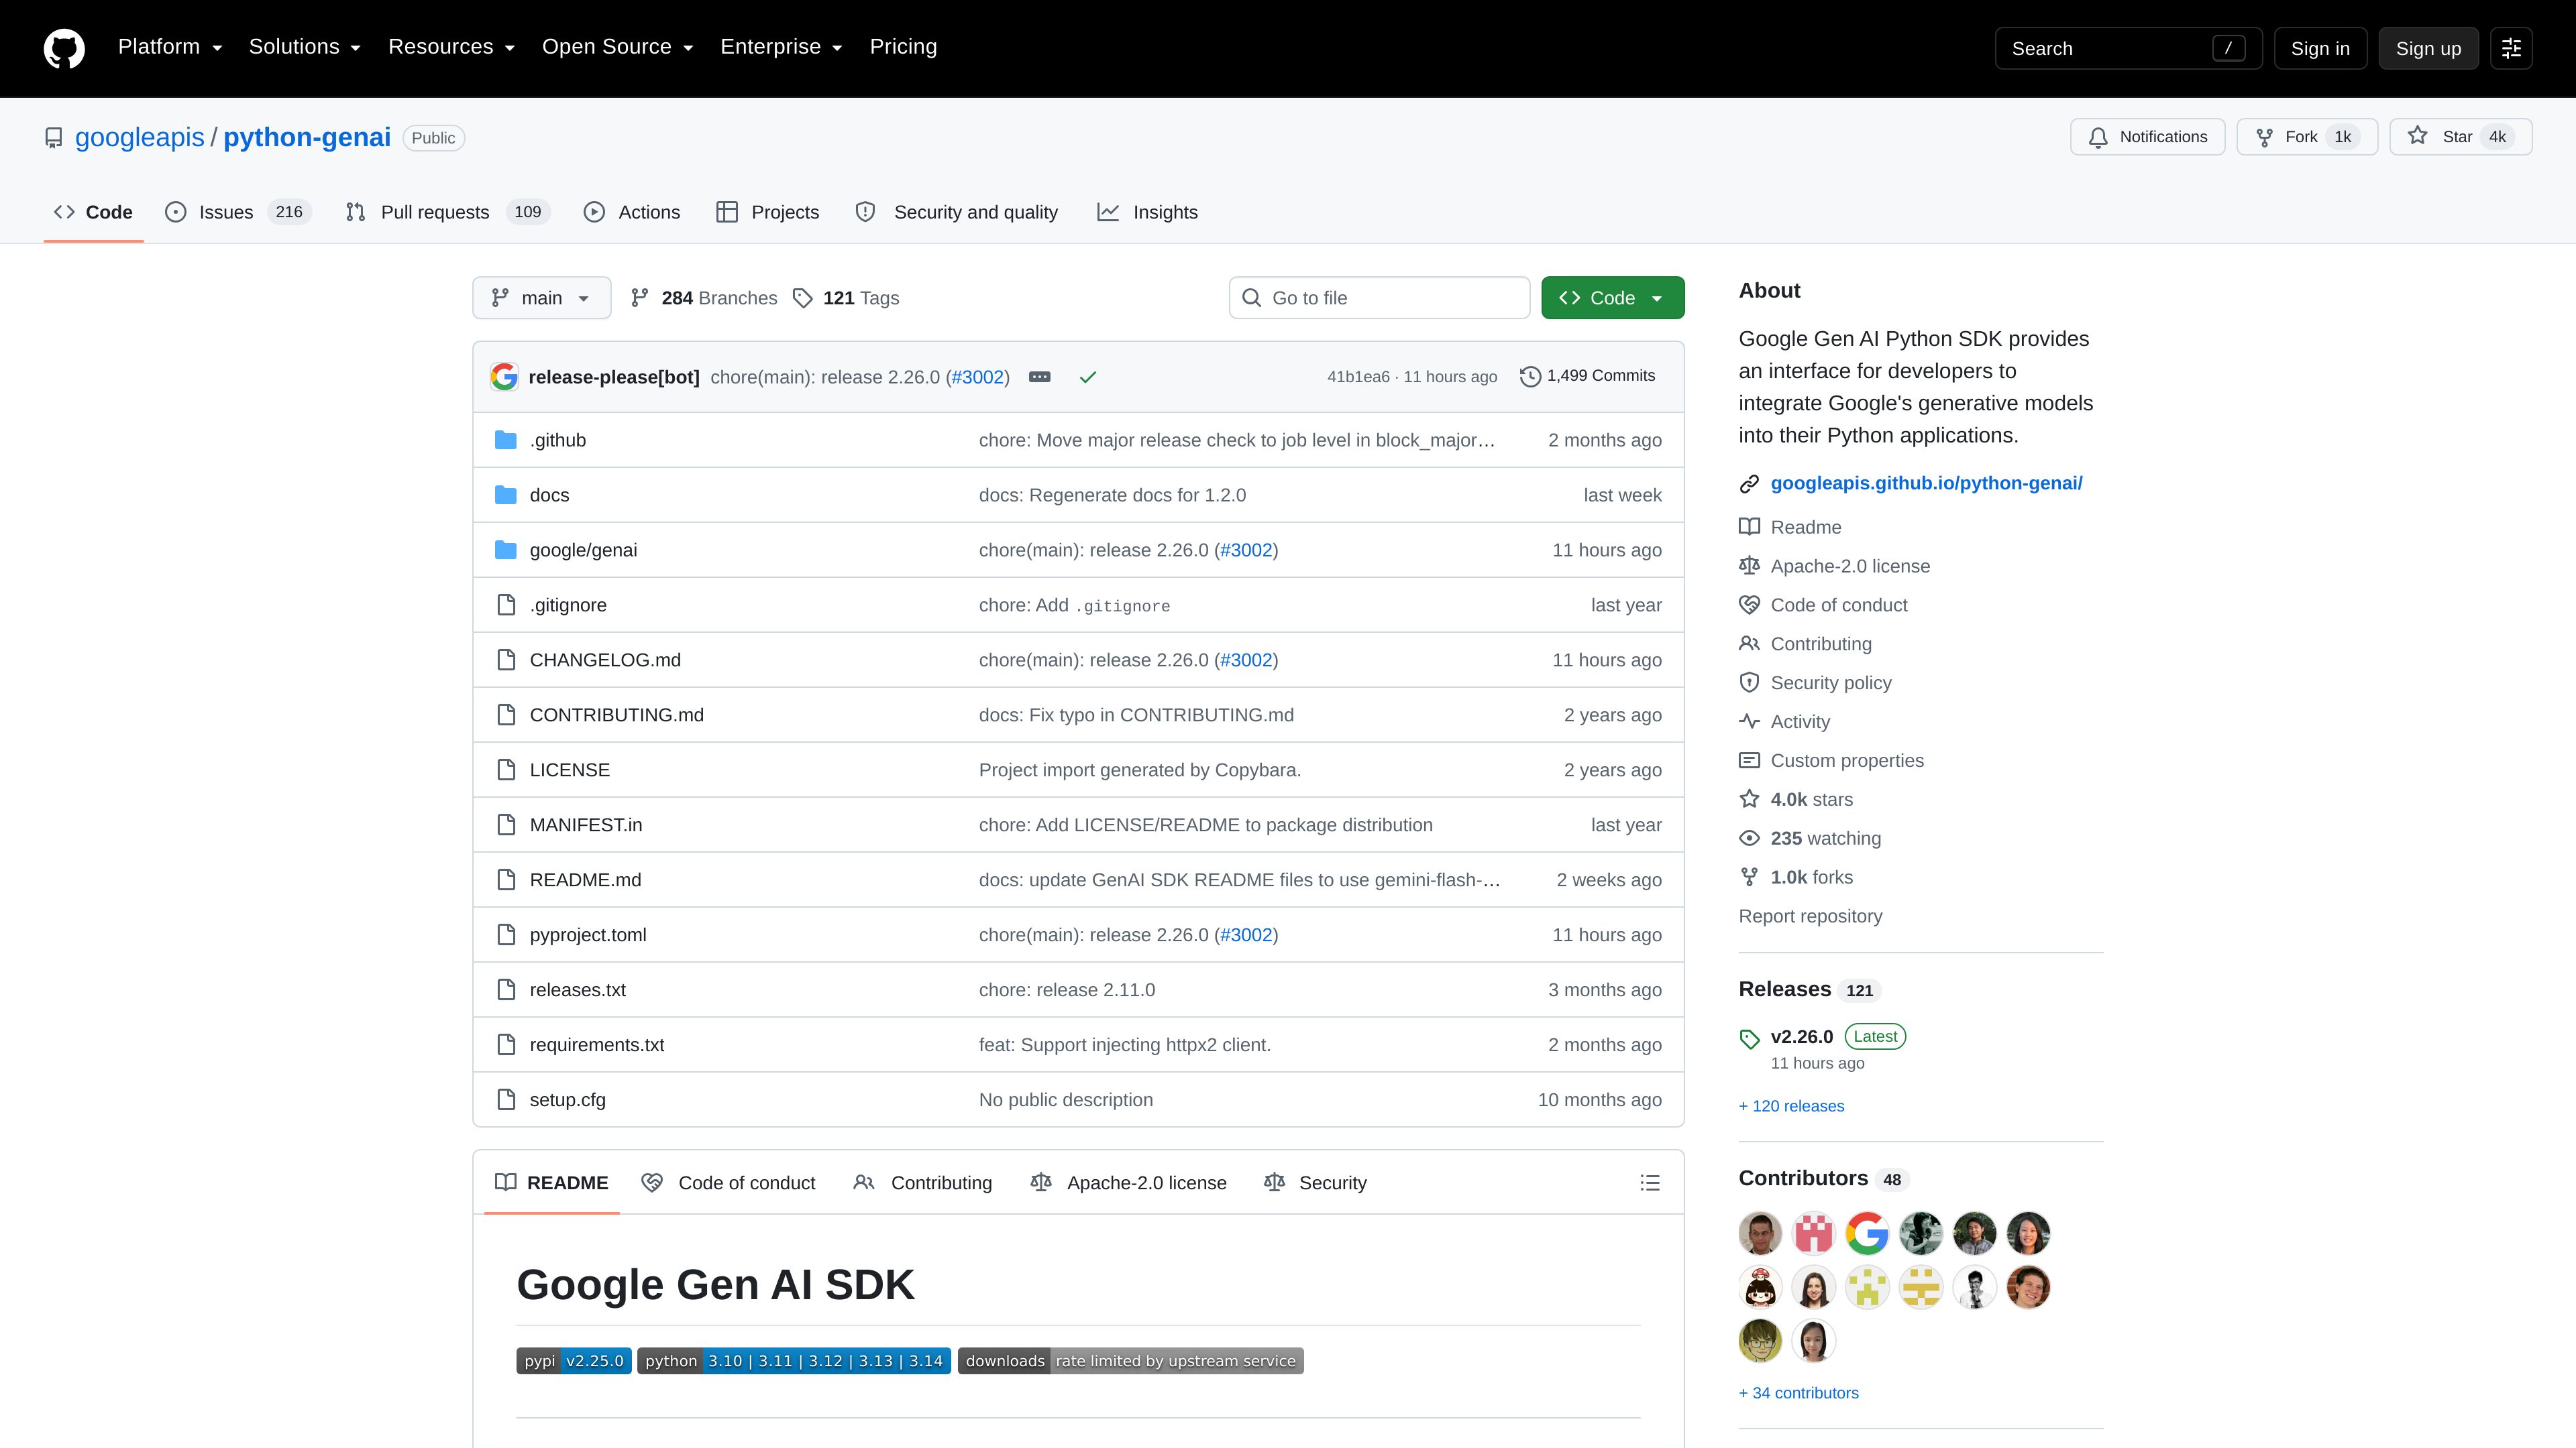Switch to the Actions tab
Screen dimensions: 2576x1448
632,212
